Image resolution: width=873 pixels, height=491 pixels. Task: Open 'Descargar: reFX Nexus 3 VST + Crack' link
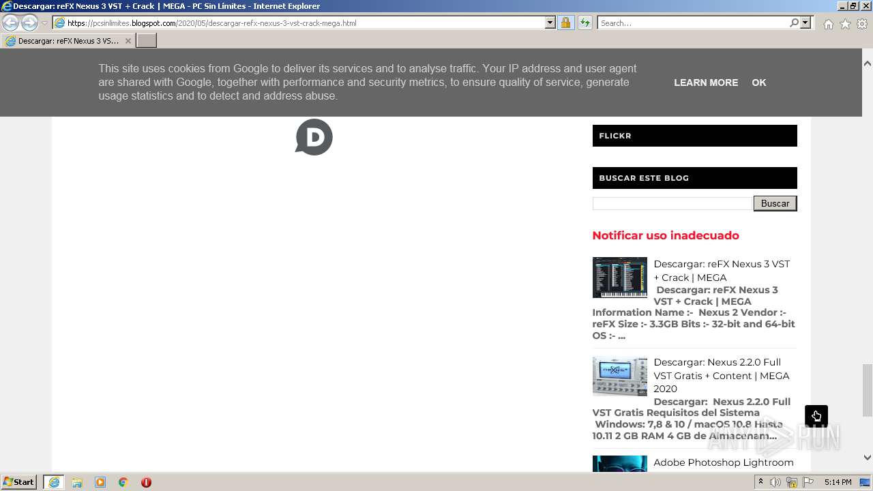coord(722,271)
